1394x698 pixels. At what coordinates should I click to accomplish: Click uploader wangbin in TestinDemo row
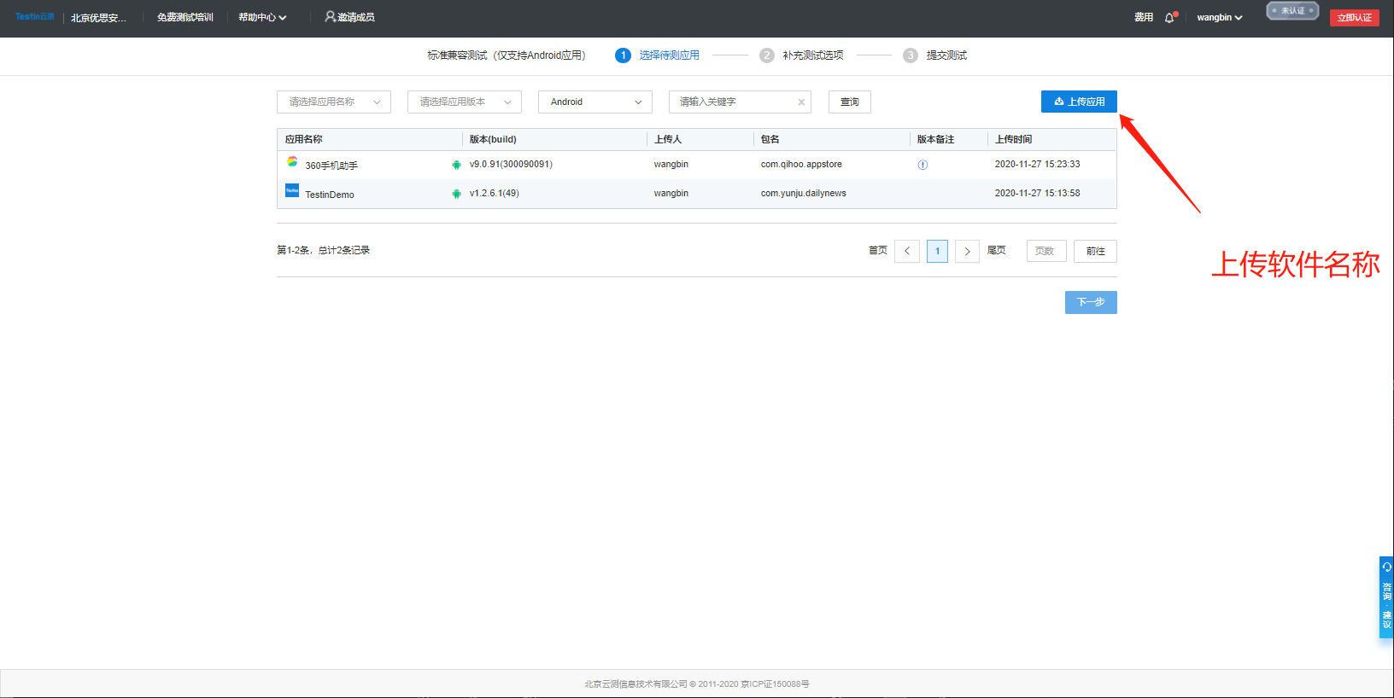671,193
